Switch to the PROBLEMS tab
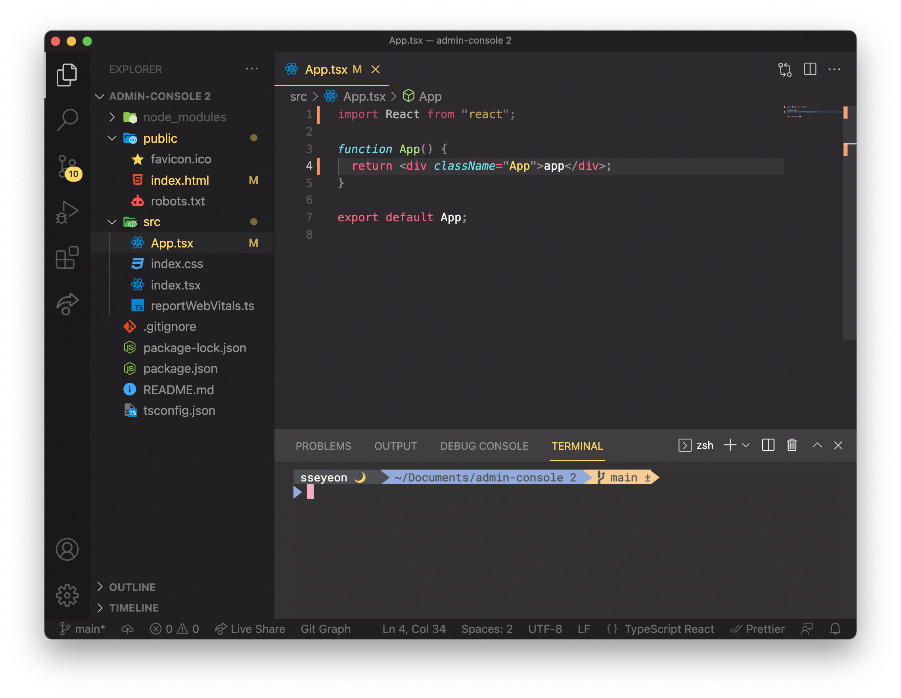This screenshot has height=698, width=901. 323,446
